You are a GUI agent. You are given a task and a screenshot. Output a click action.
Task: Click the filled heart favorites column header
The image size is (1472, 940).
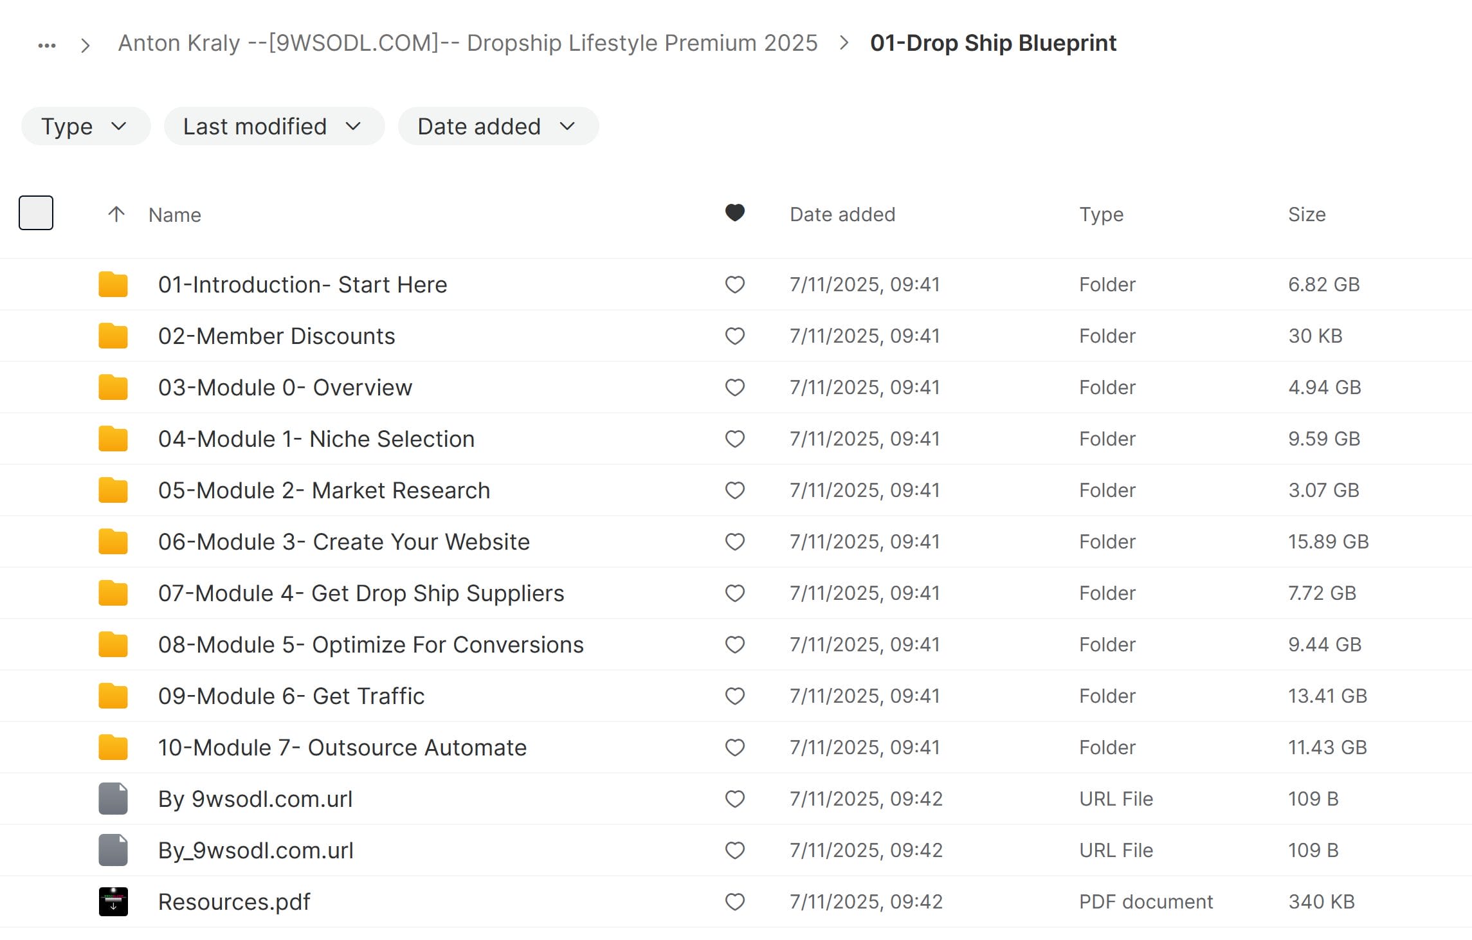pos(734,213)
